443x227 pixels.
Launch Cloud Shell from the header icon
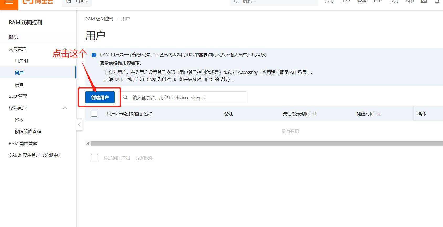click(424, 2)
